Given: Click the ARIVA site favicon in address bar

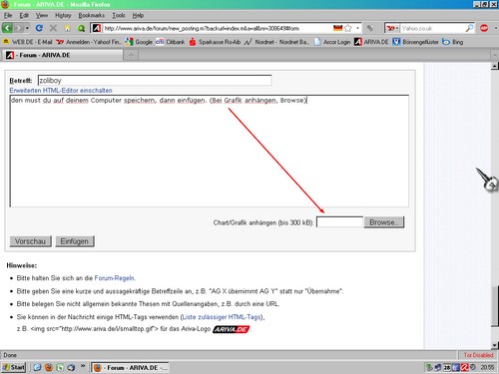Looking at the screenshot, I should coord(97,28).
